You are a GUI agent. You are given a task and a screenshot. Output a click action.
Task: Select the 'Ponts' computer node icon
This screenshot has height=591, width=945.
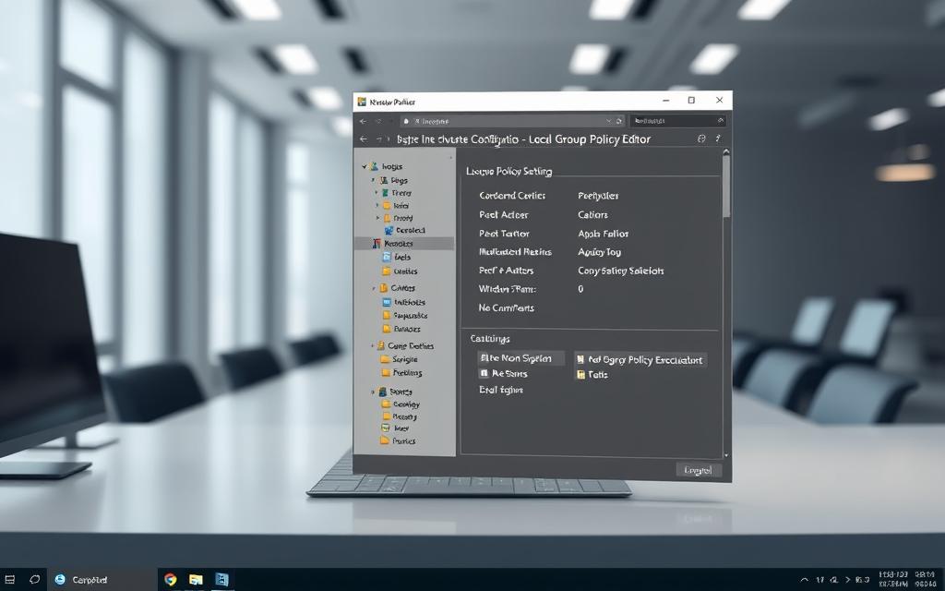pyautogui.click(x=383, y=392)
